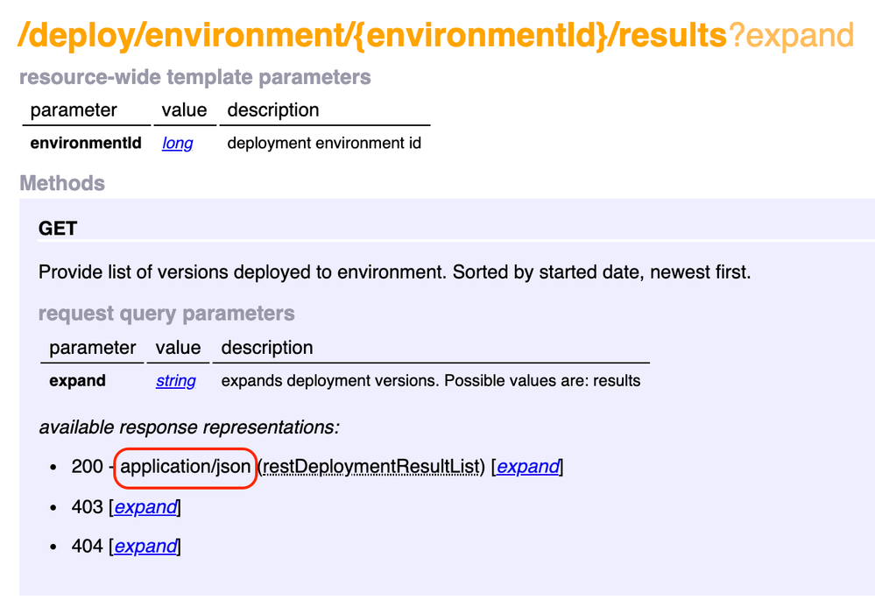Select the environmentId parameter name
This screenshot has width=875, height=614.
tap(85, 143)
